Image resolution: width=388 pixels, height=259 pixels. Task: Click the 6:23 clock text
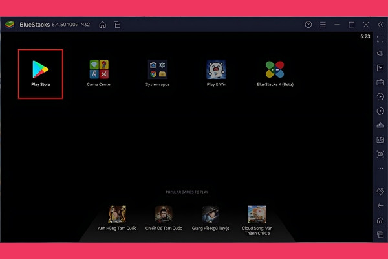click(x=365, y=36)
